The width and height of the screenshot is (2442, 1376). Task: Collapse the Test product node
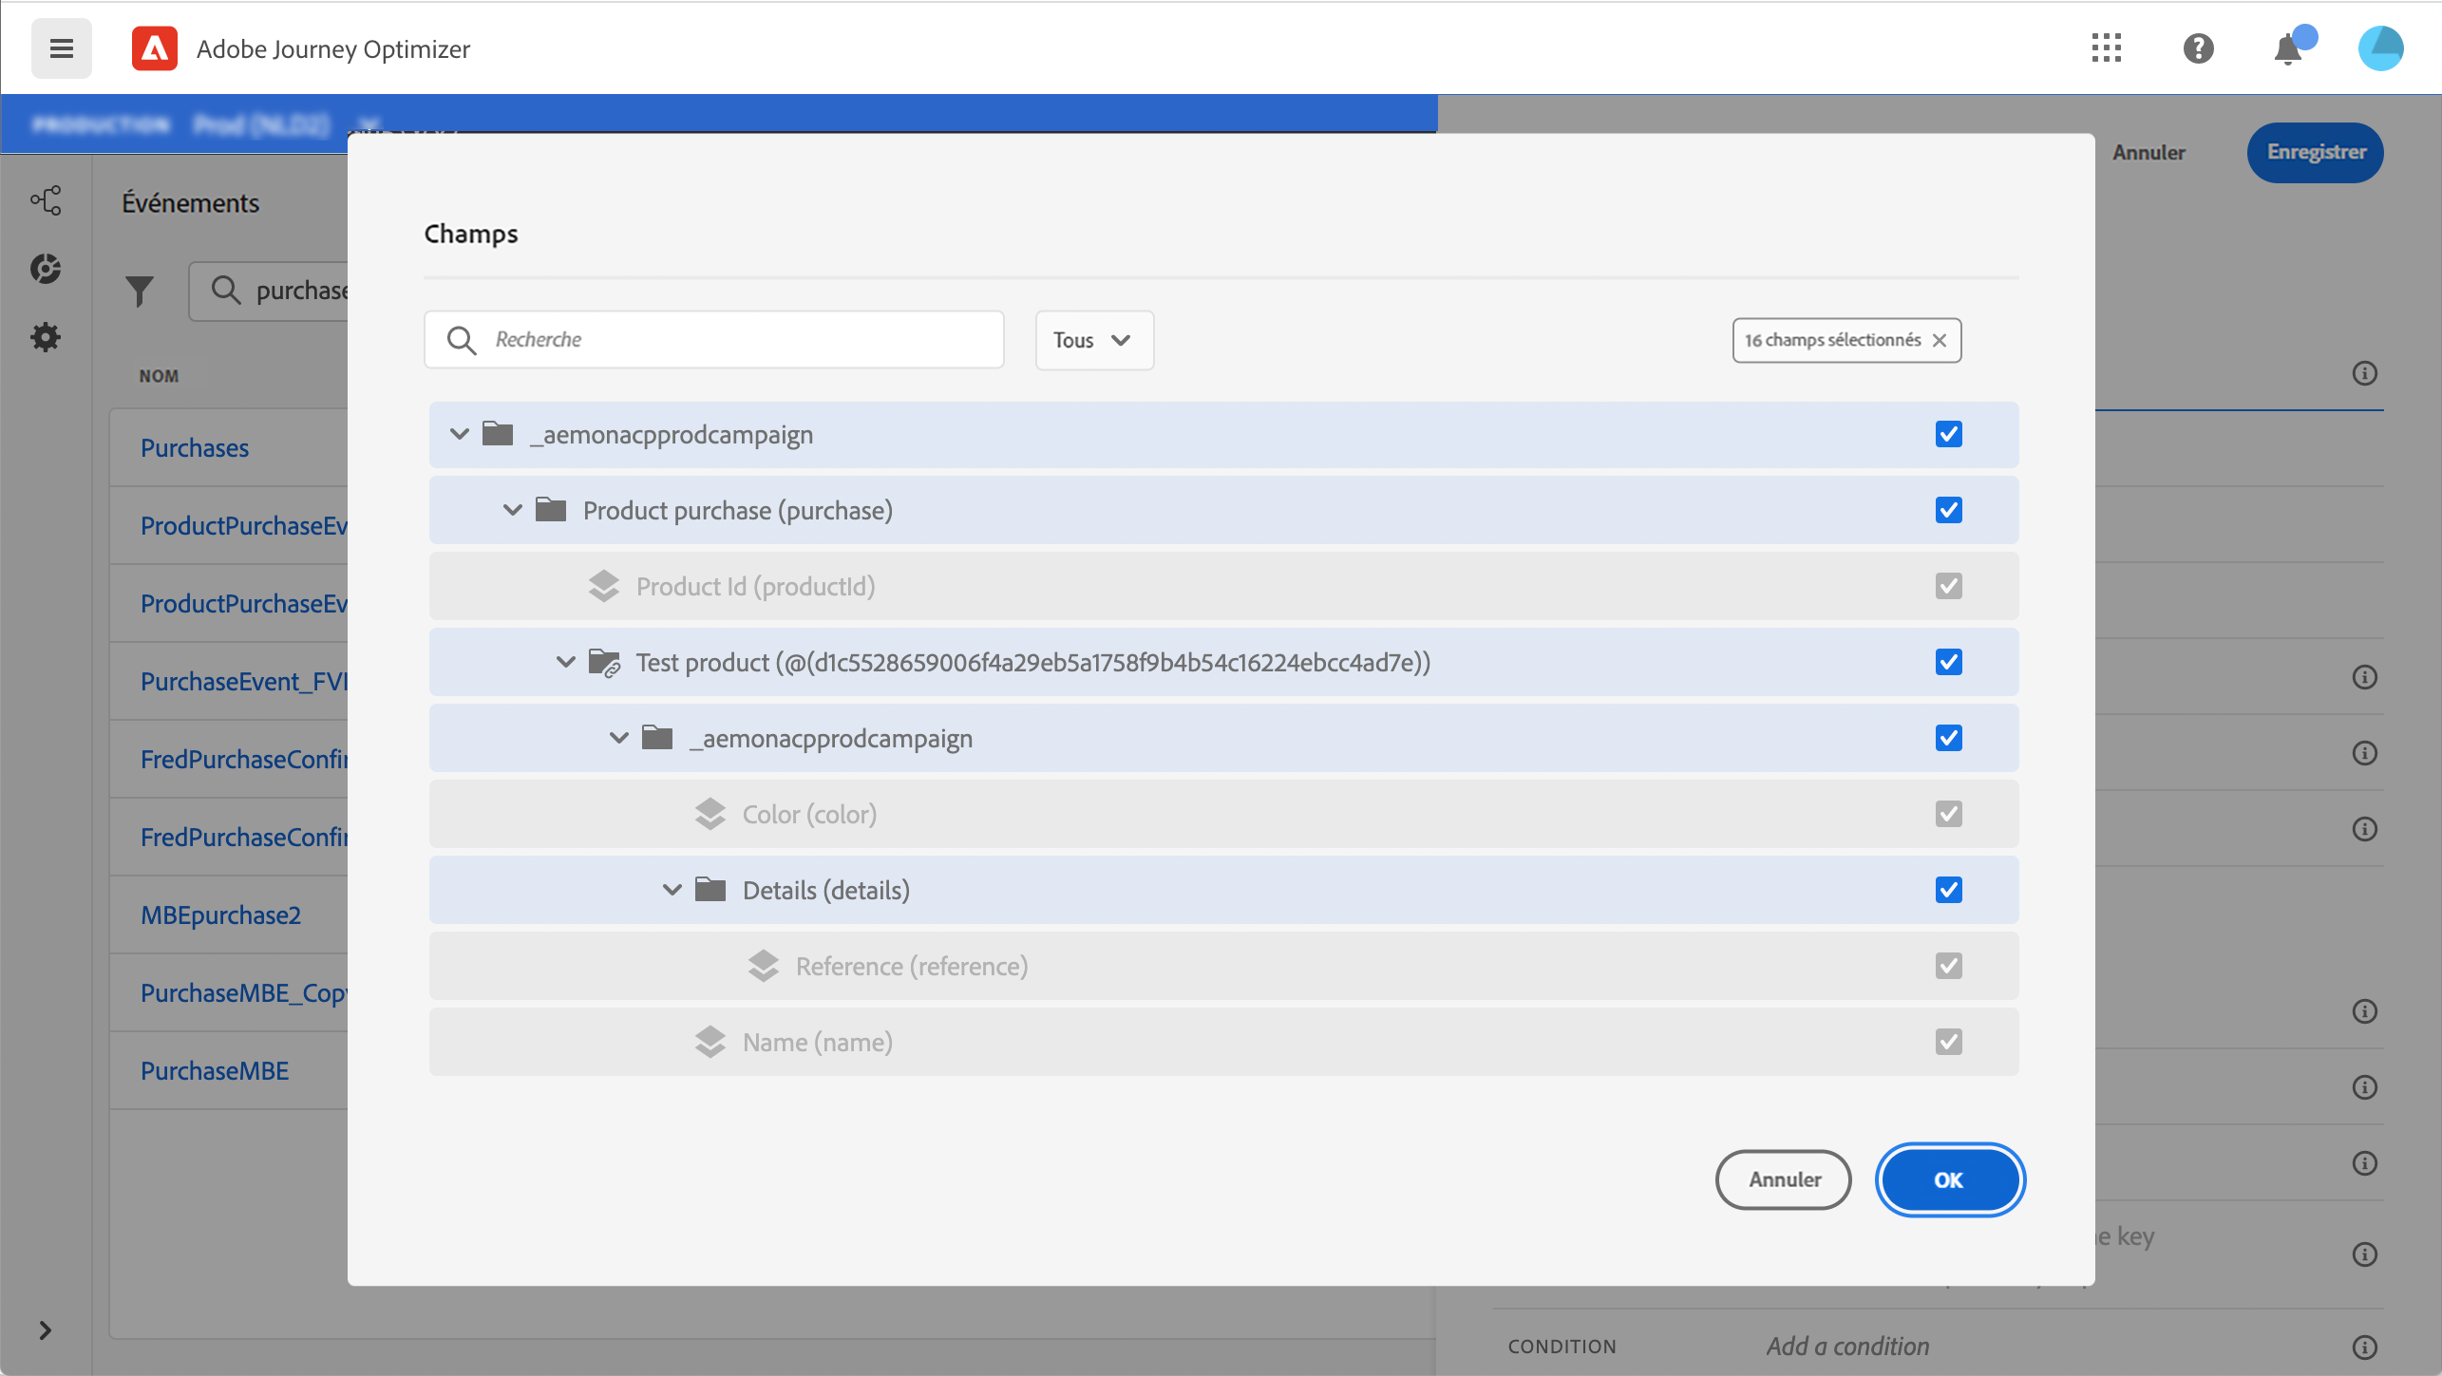pos(566,662)
